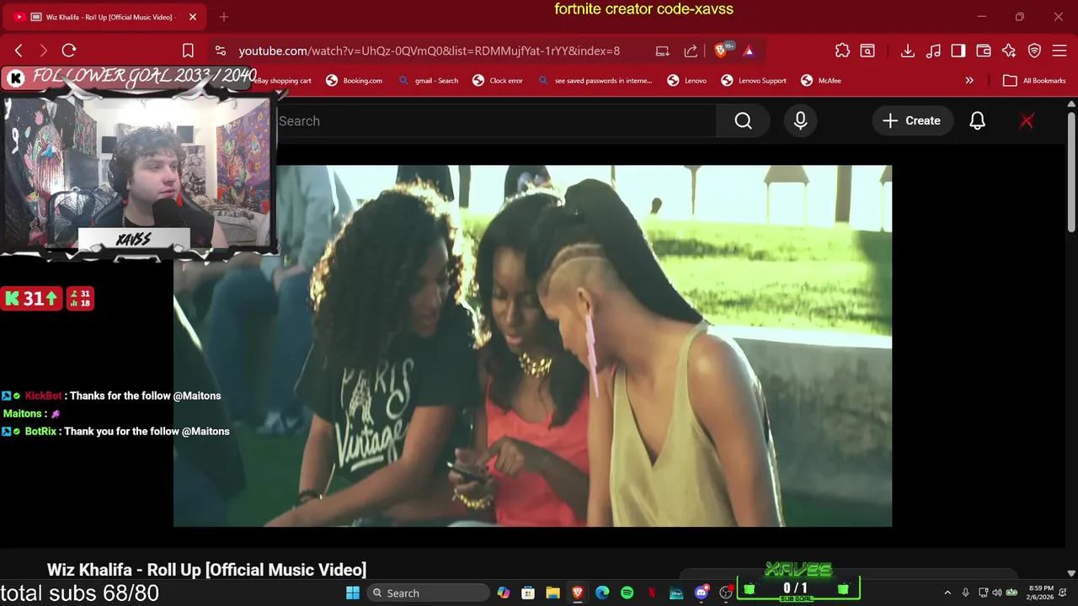Open the Clock error bookmark
This screenshot has height=606, width=1078.
(498, 81)
